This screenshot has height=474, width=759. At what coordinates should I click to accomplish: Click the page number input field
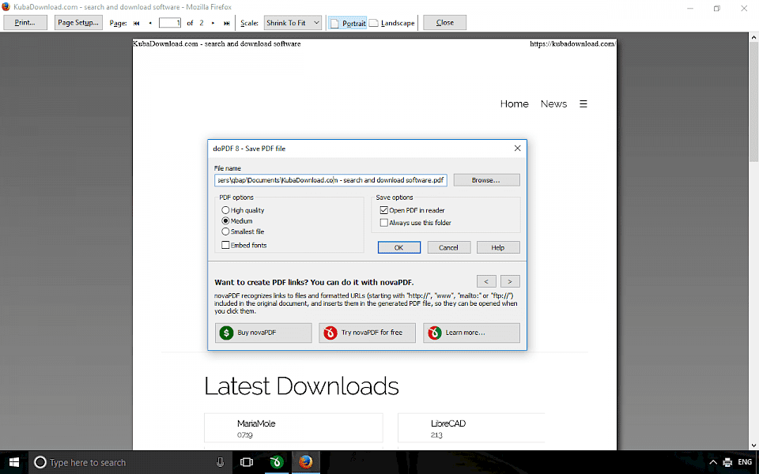point(170,23)
